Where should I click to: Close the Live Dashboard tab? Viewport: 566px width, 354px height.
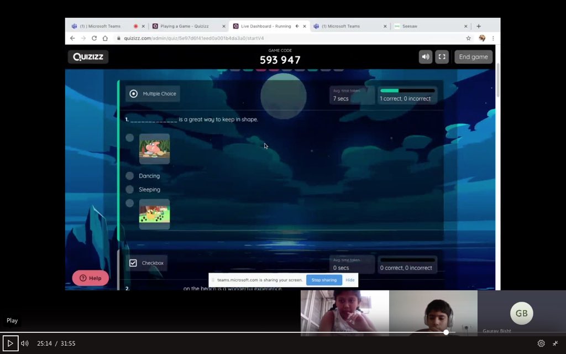pos(305,26)
